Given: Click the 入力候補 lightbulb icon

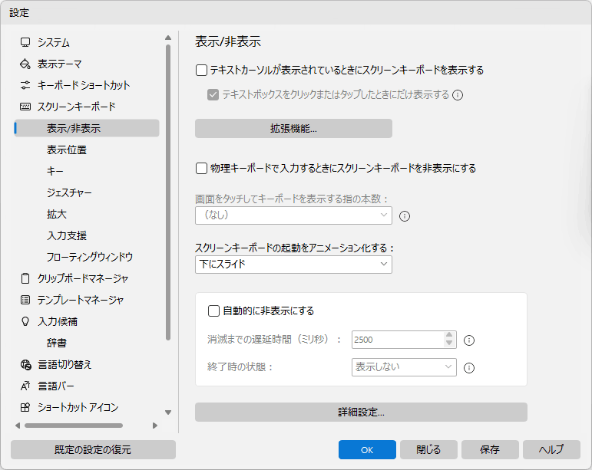Looking at the screenshot, I should tap(25, 321).
